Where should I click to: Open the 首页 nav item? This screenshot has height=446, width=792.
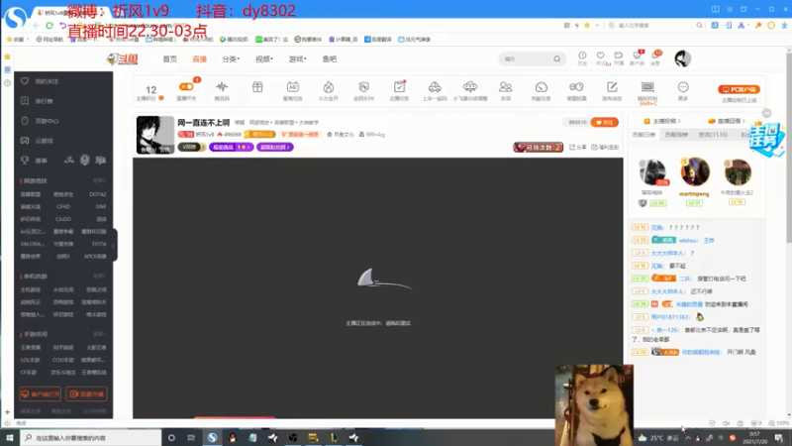(x=169, y=59)
